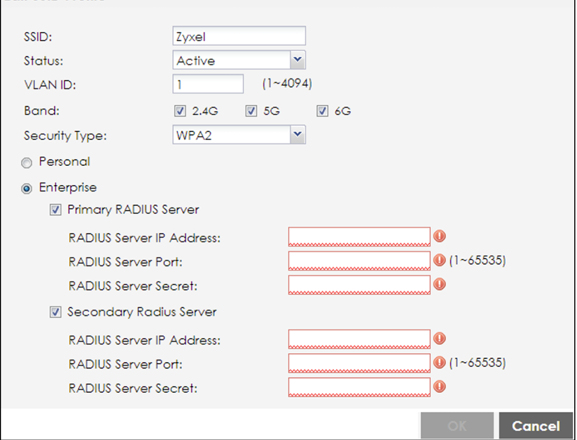Screen dimensions: 577x440
Task: Click the error icon beside Primary RADIUS Server Secret
Action: tap(439, 284)
